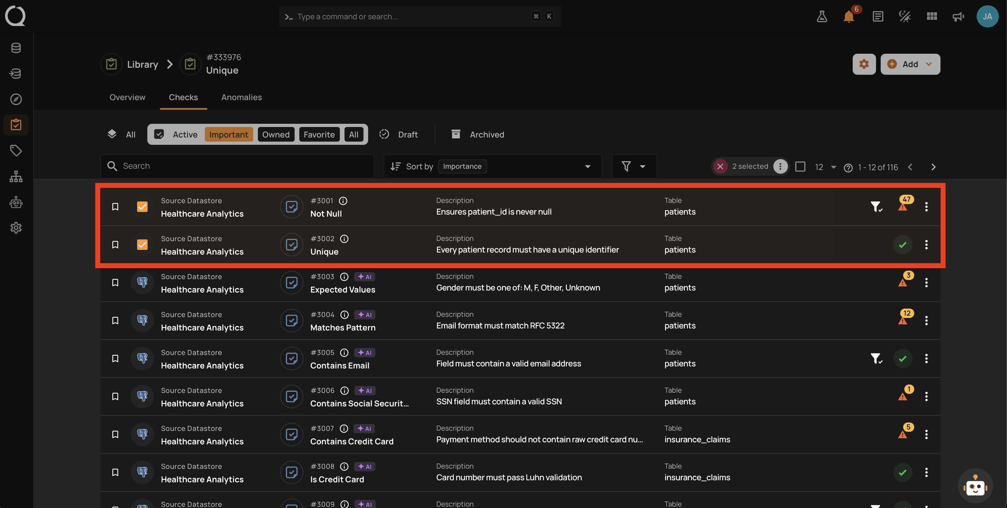Image resolution: width=1007 pixels, height=508 pixels.
Task: Expand the Add button dropdown
Action: click(x=929, y=64)
